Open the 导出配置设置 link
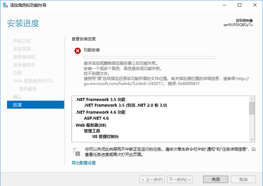This screenshot has height=186, width=263. [84, 163]
